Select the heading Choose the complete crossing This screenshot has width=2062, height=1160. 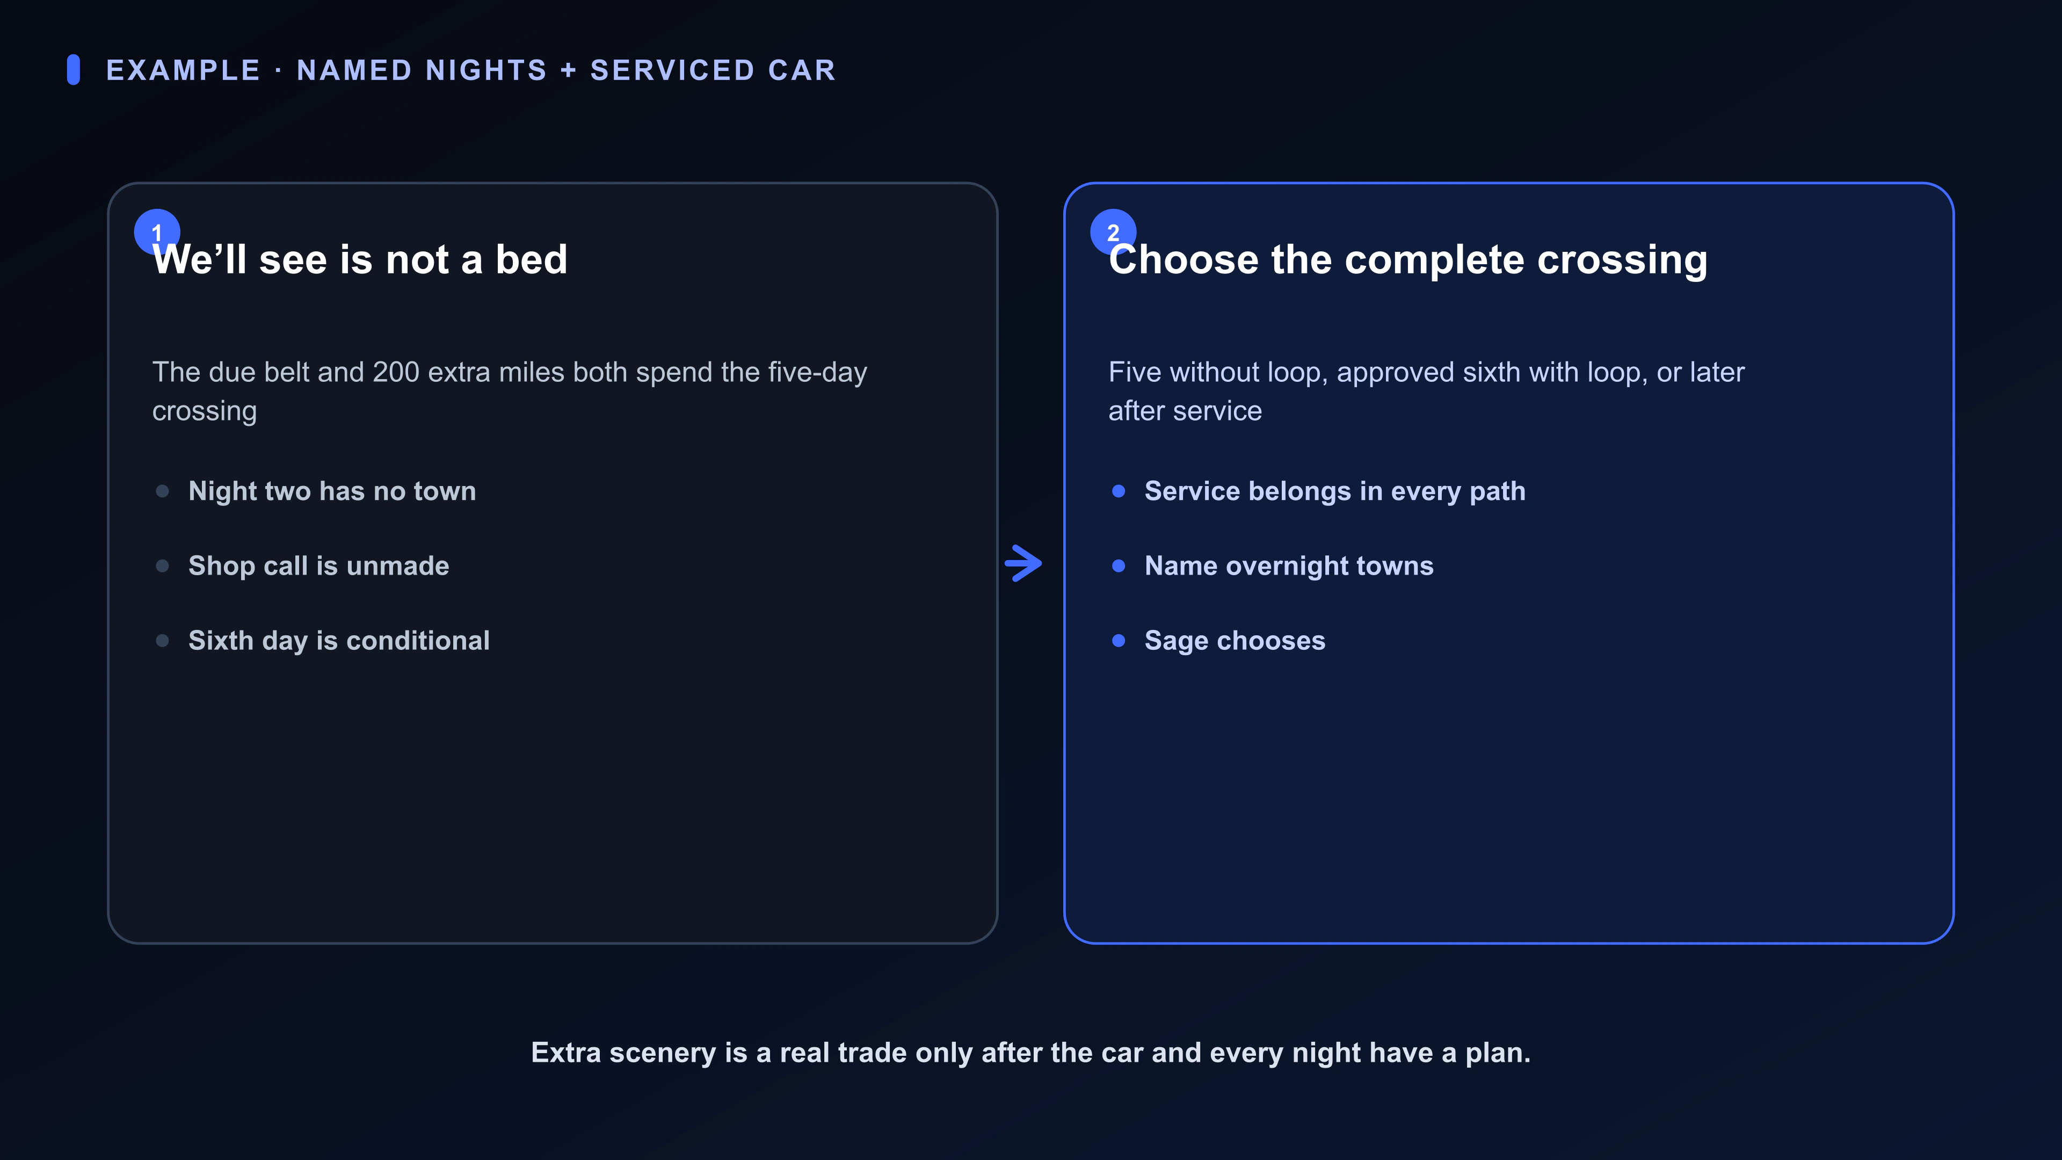pos(1408,259)
